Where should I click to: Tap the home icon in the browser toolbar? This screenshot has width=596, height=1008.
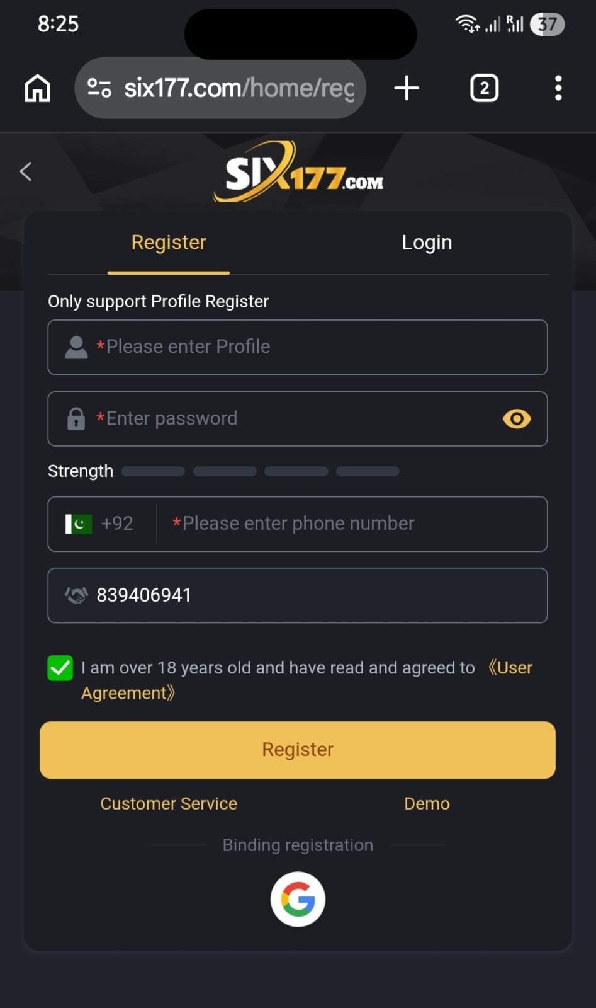pos(37,88)
